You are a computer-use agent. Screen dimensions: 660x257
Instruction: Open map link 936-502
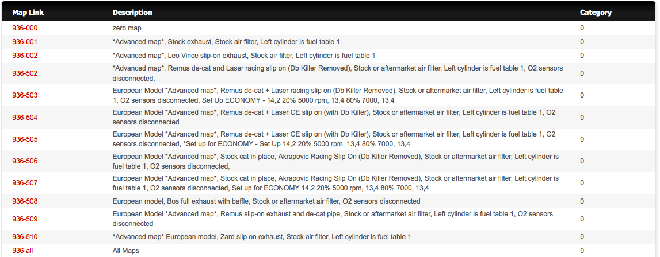(x=25, y=73)
